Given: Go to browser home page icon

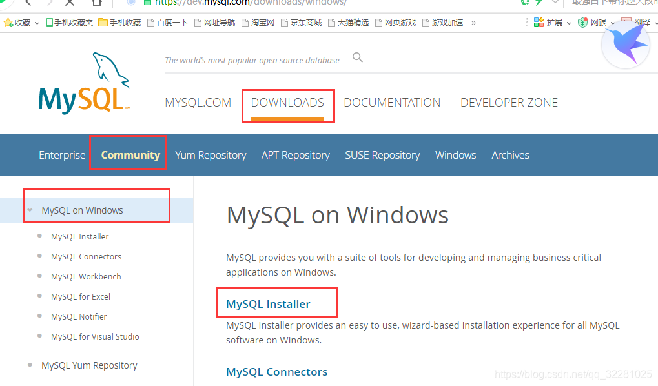Looking at the screenshot, I should tap(97, 3).
